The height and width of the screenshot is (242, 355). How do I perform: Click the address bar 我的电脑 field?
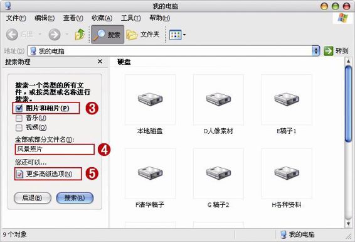coord(170,51)
